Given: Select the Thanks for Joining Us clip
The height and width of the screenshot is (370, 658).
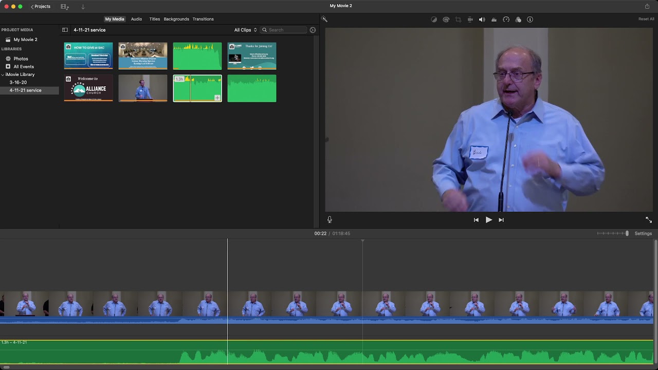Looking at the screenshot, I should pos(252,55).
